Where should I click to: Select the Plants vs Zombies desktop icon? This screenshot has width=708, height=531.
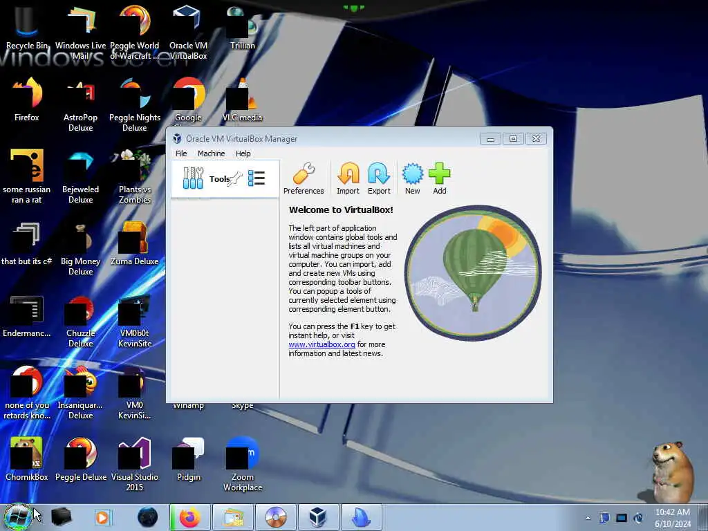pyautogui.click(x=135, y=176)
